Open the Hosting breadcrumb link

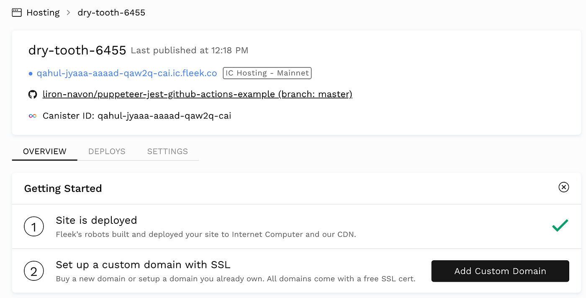click(43, 13)
